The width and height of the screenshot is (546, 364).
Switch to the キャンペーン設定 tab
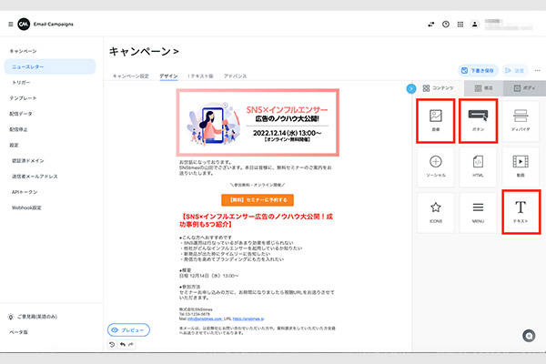tap(131, 77)
